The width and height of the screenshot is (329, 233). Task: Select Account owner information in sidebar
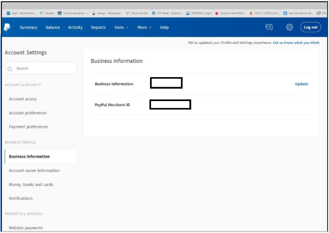(x=34, y=170)
